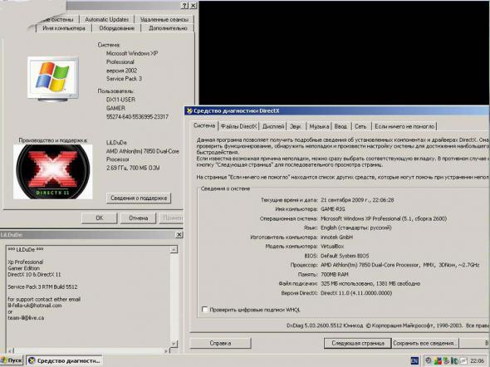The height and width of the screenshot is (367, 490).
Task: Click the 'Default System BIOS' value
Action: (345, 256)
